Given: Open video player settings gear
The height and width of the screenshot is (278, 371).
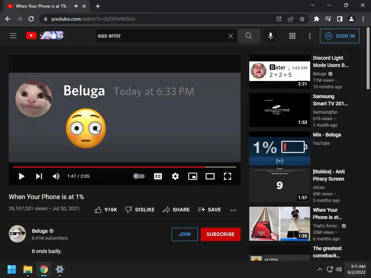Looking at the screenshot, I should point(175,176).
